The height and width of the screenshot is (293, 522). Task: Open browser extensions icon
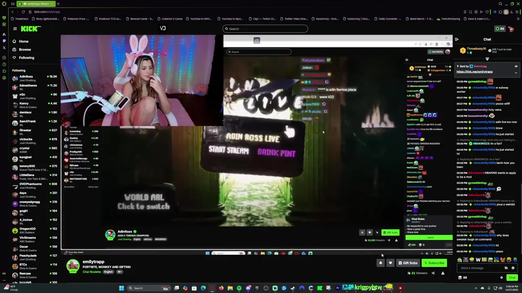click(x=500, y=12)
